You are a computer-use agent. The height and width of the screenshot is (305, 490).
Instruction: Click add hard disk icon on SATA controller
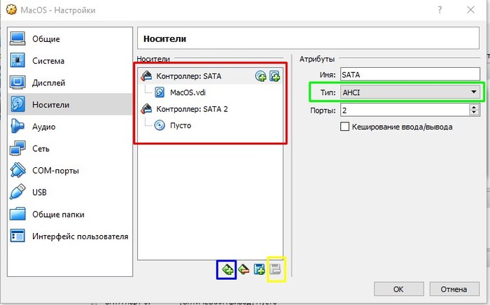click(x=274, y=76)
